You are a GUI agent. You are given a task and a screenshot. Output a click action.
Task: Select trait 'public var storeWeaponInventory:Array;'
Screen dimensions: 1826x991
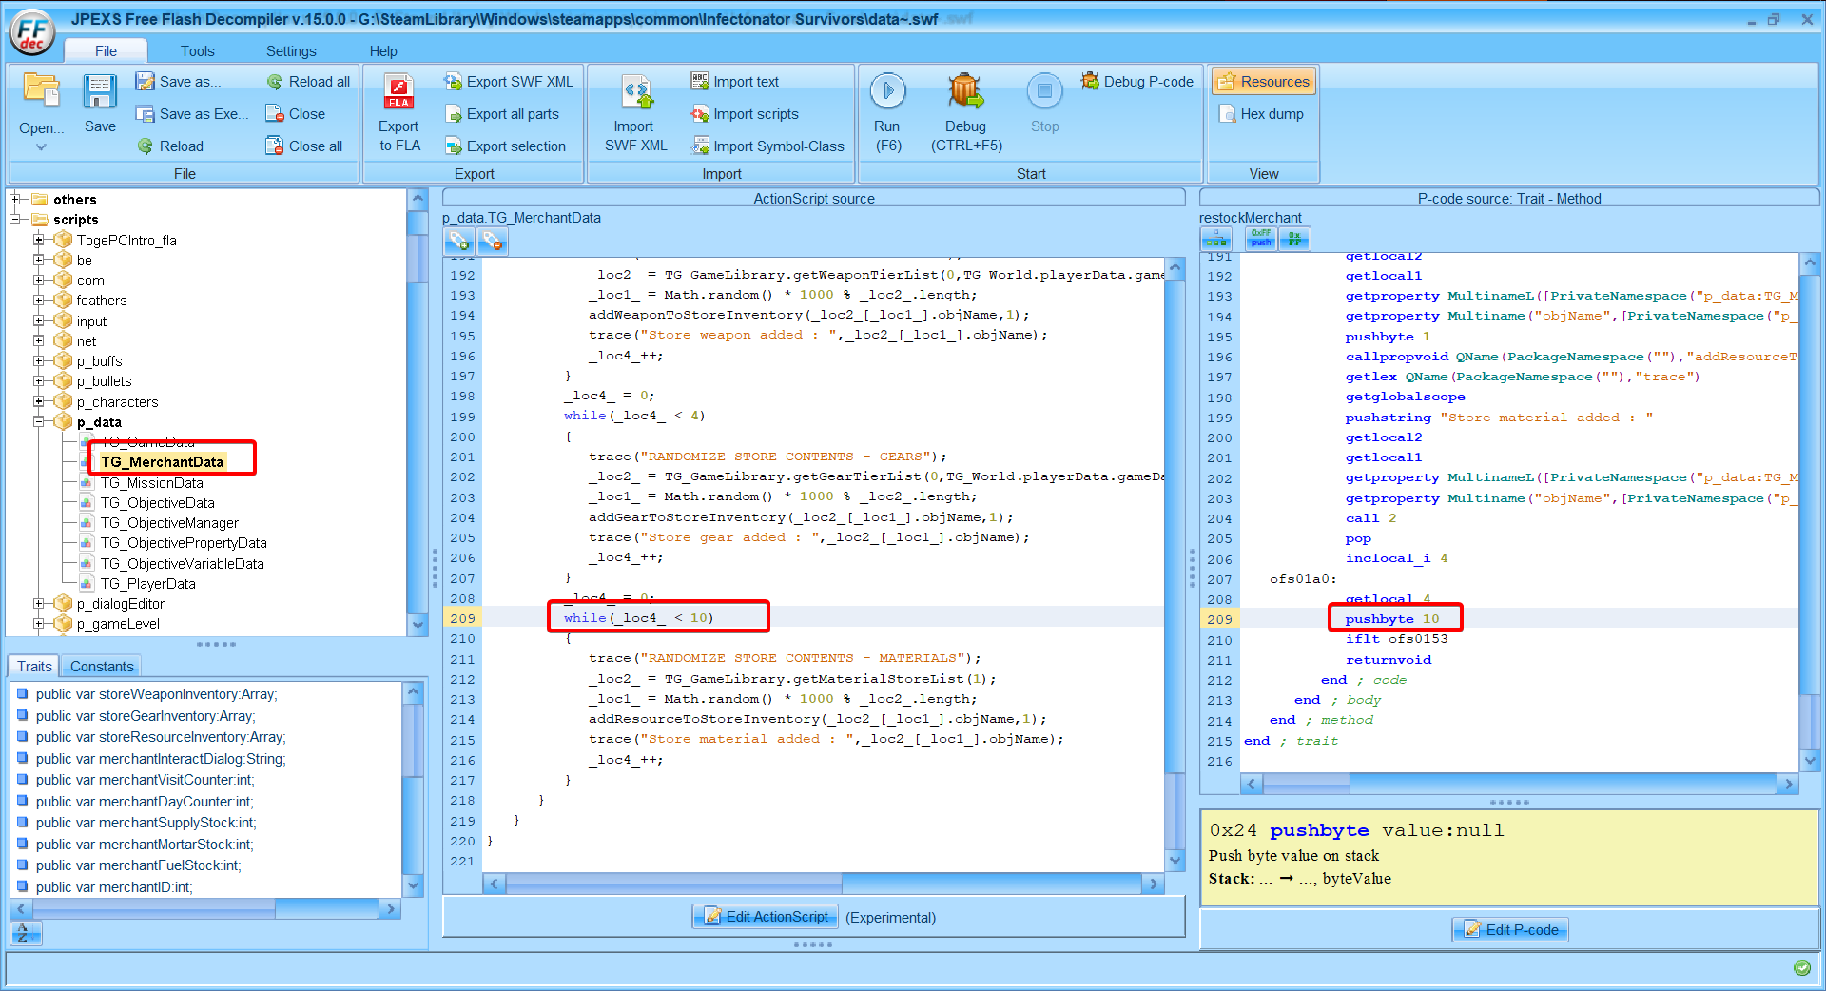157,694
